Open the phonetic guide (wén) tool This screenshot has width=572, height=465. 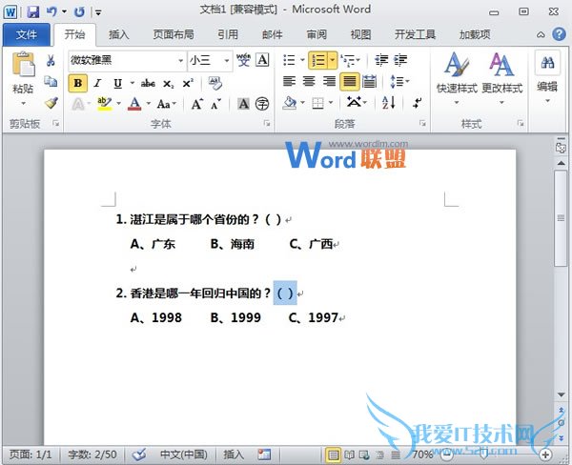(x=243, y=60)
